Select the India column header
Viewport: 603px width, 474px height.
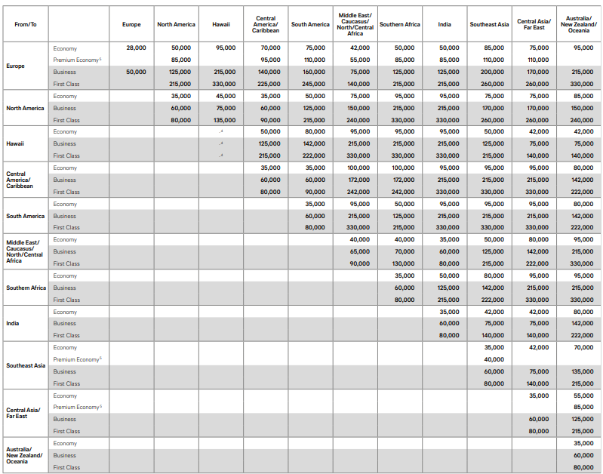(445, 24)
